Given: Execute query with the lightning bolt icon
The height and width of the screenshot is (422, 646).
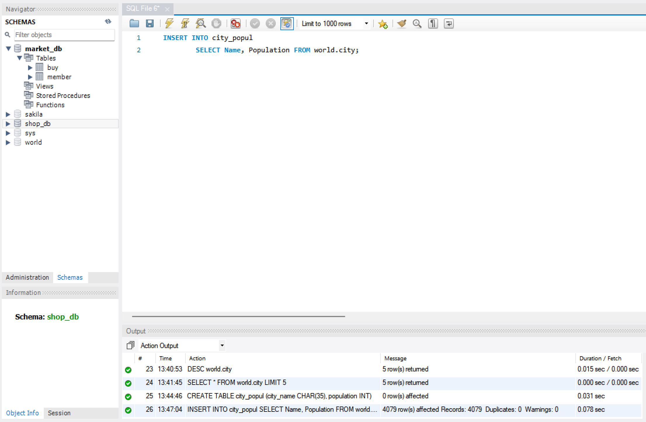Looking at the screenshot, I should click(169, 23).
